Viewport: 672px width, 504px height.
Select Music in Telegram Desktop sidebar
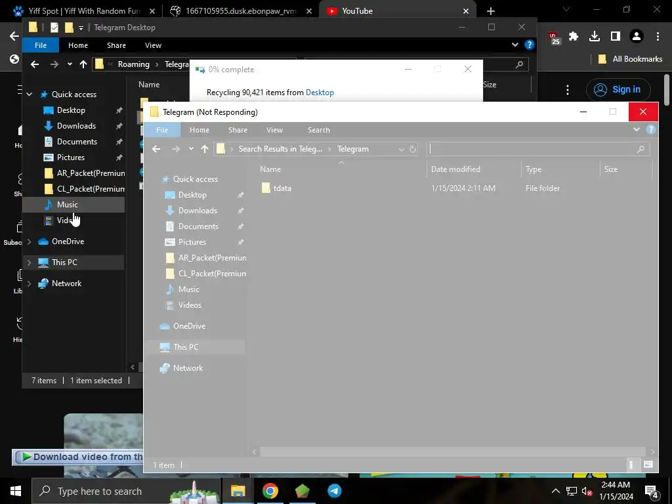click(68, 205)
